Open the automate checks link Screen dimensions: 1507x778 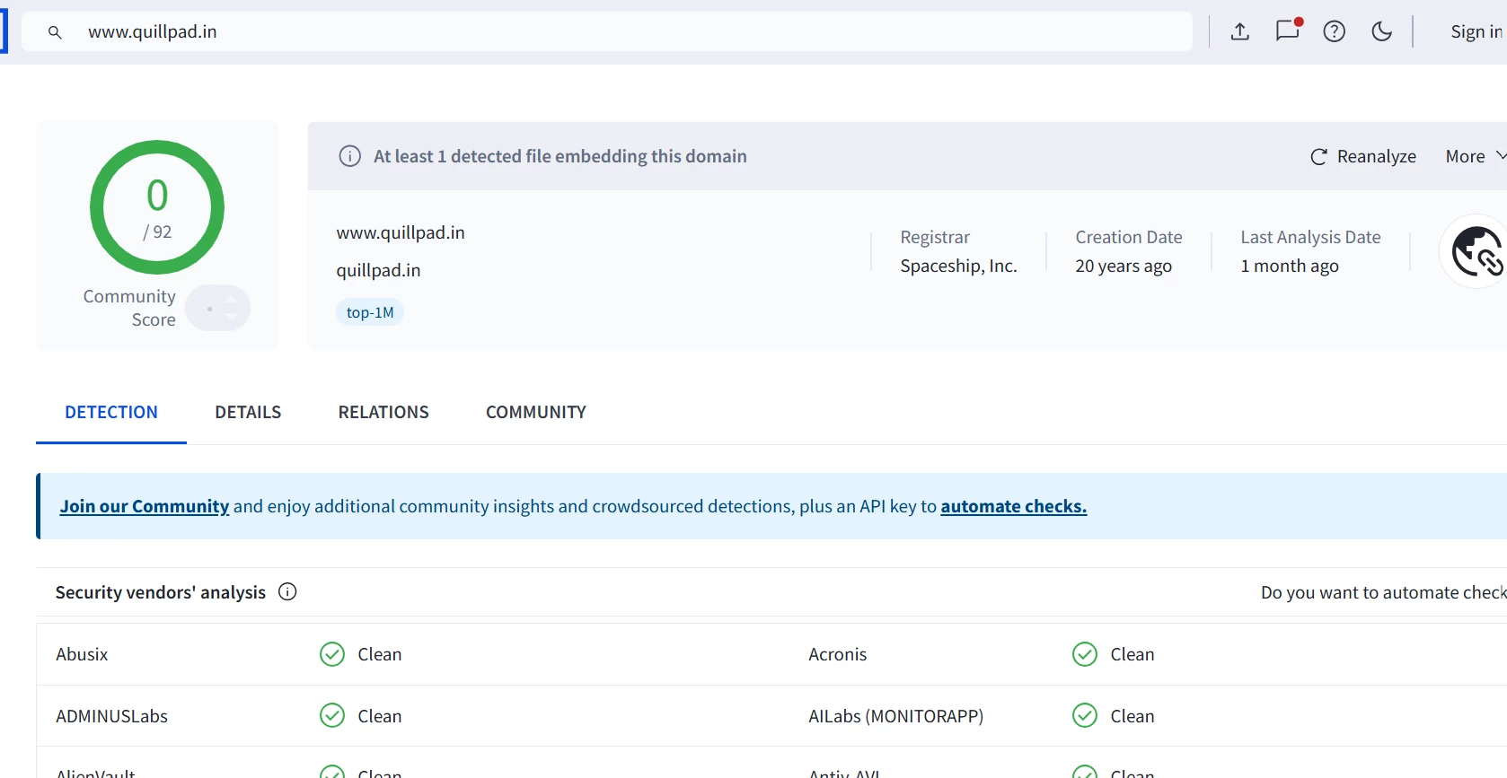[x=1014, y=506]
